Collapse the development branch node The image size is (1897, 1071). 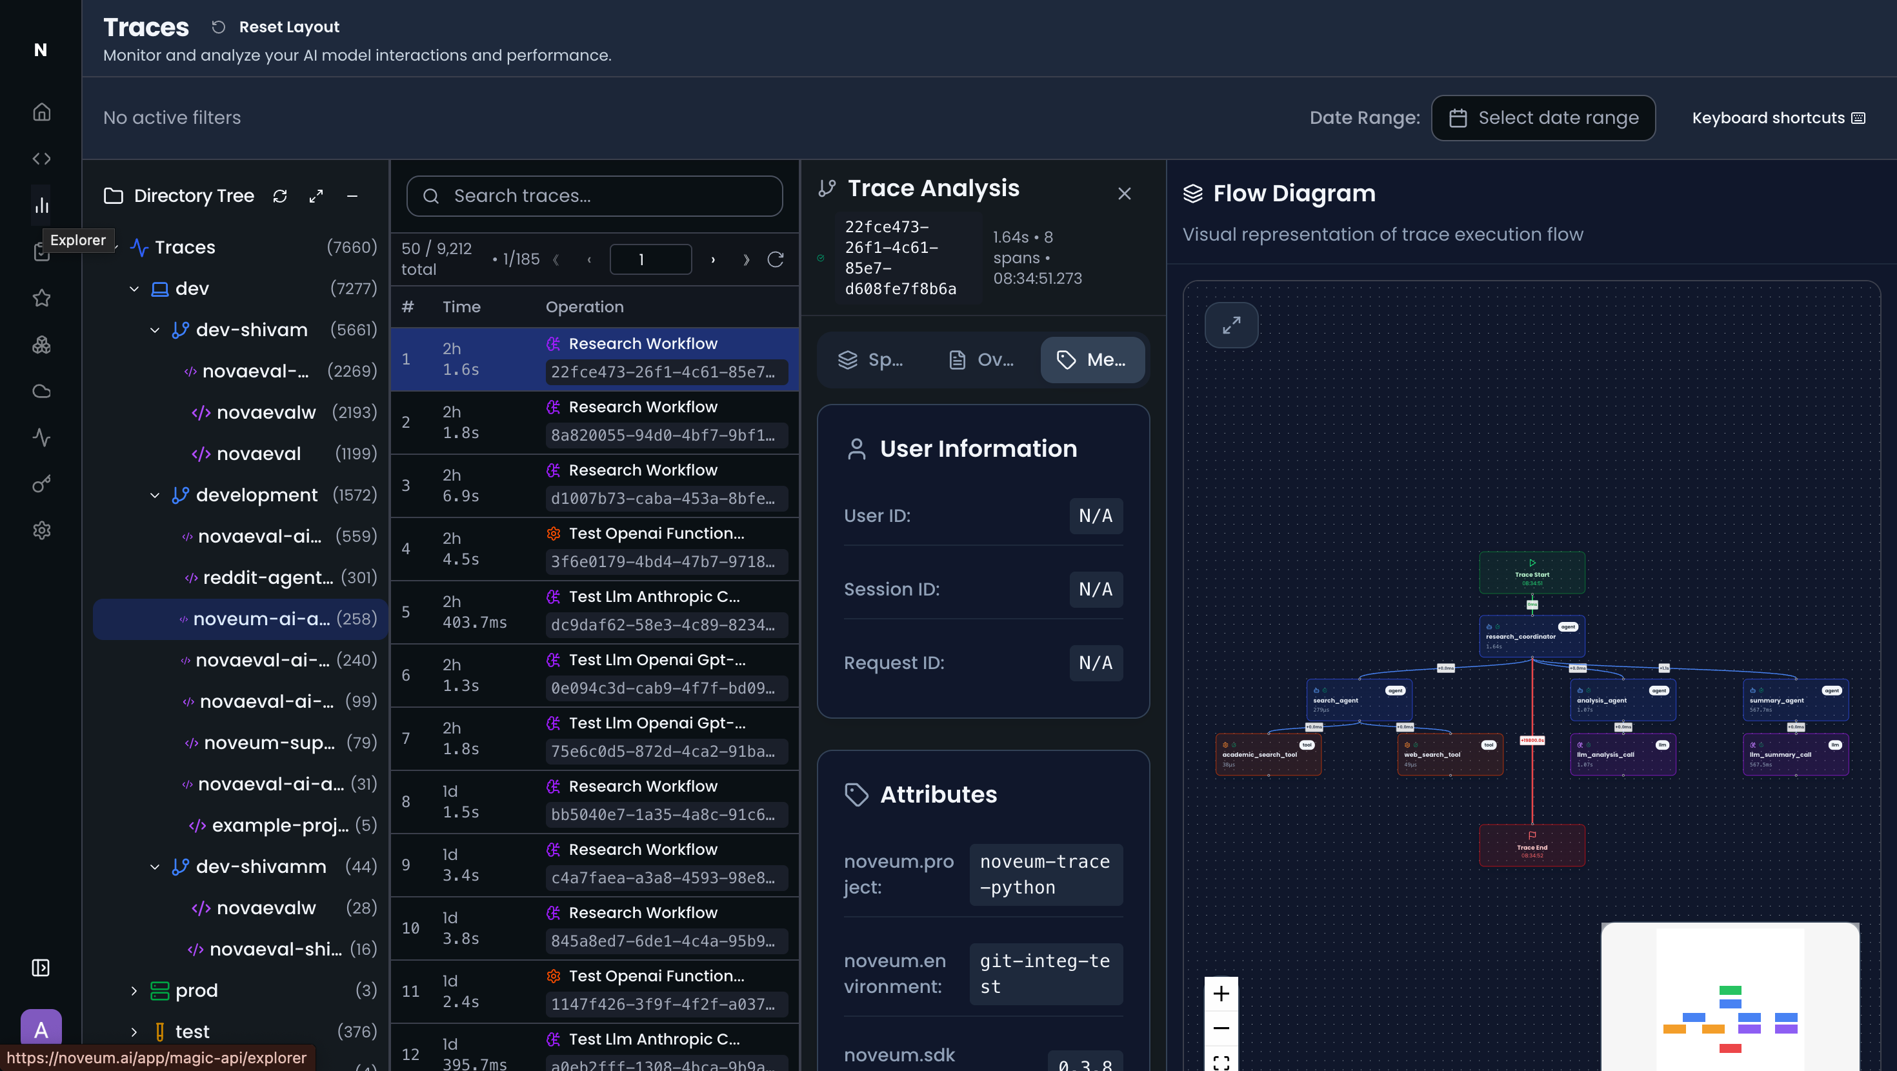point(155,495)
